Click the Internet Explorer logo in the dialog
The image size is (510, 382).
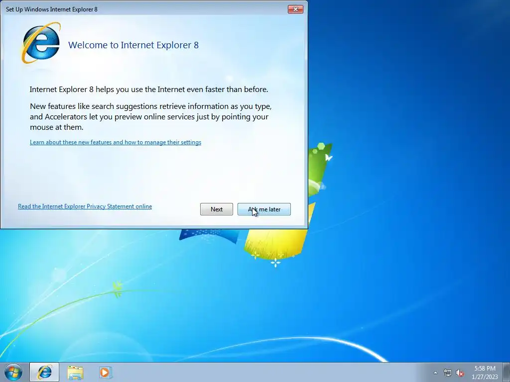[41, 43]
